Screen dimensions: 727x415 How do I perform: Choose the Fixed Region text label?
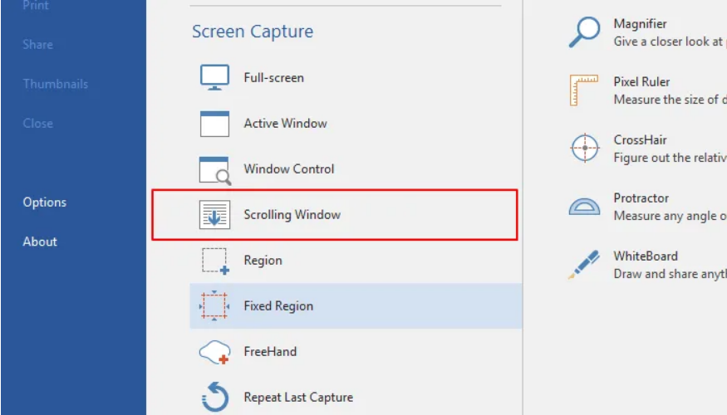click(x=278, y=306)
